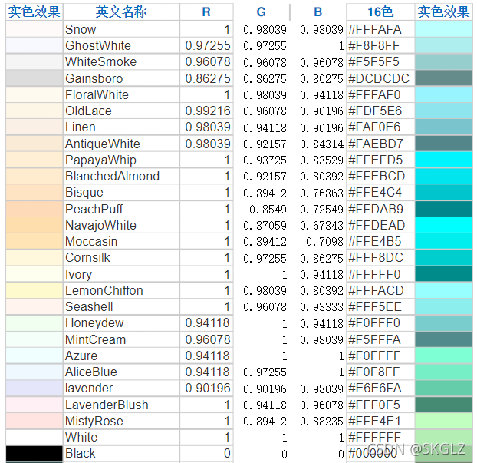Click the AliceBlue name cell
This screenshot has height=463, width=477.
point(121,372)
